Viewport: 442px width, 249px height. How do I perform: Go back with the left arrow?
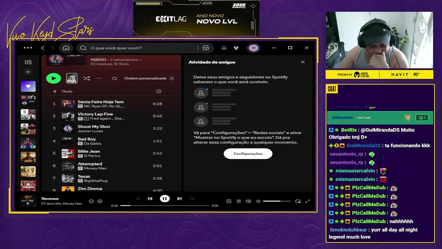click(43, 48)
